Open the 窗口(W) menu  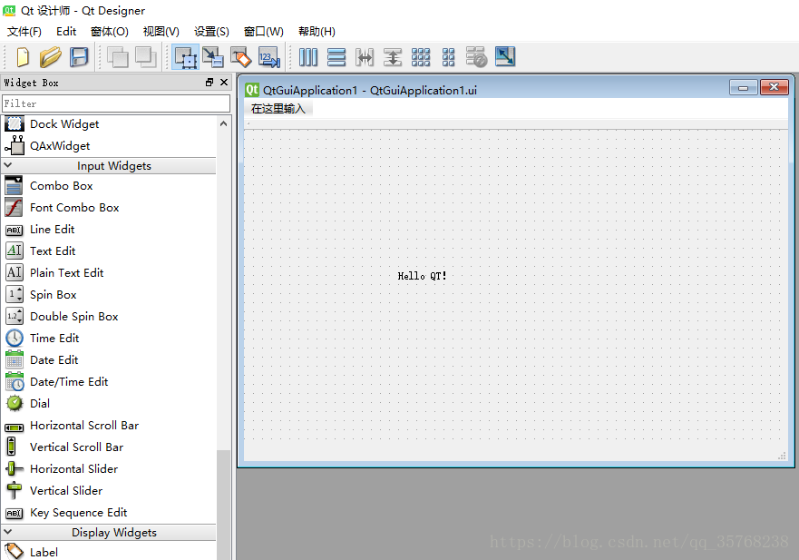pos(263,32)
